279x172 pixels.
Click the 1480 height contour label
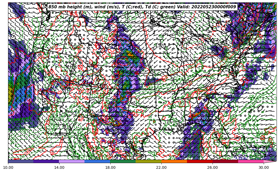pos(103,86)
